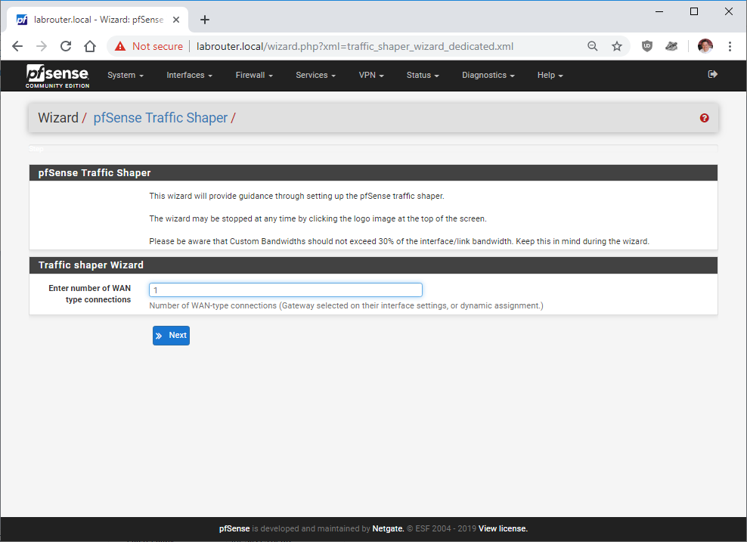Expand the Services menu

coord(315,76)
